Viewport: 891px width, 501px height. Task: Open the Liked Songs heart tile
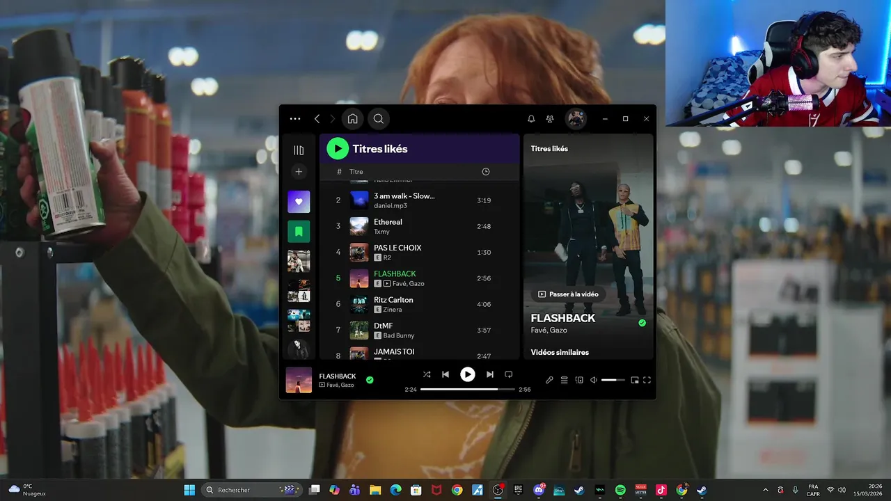click(x=299, y=202)
